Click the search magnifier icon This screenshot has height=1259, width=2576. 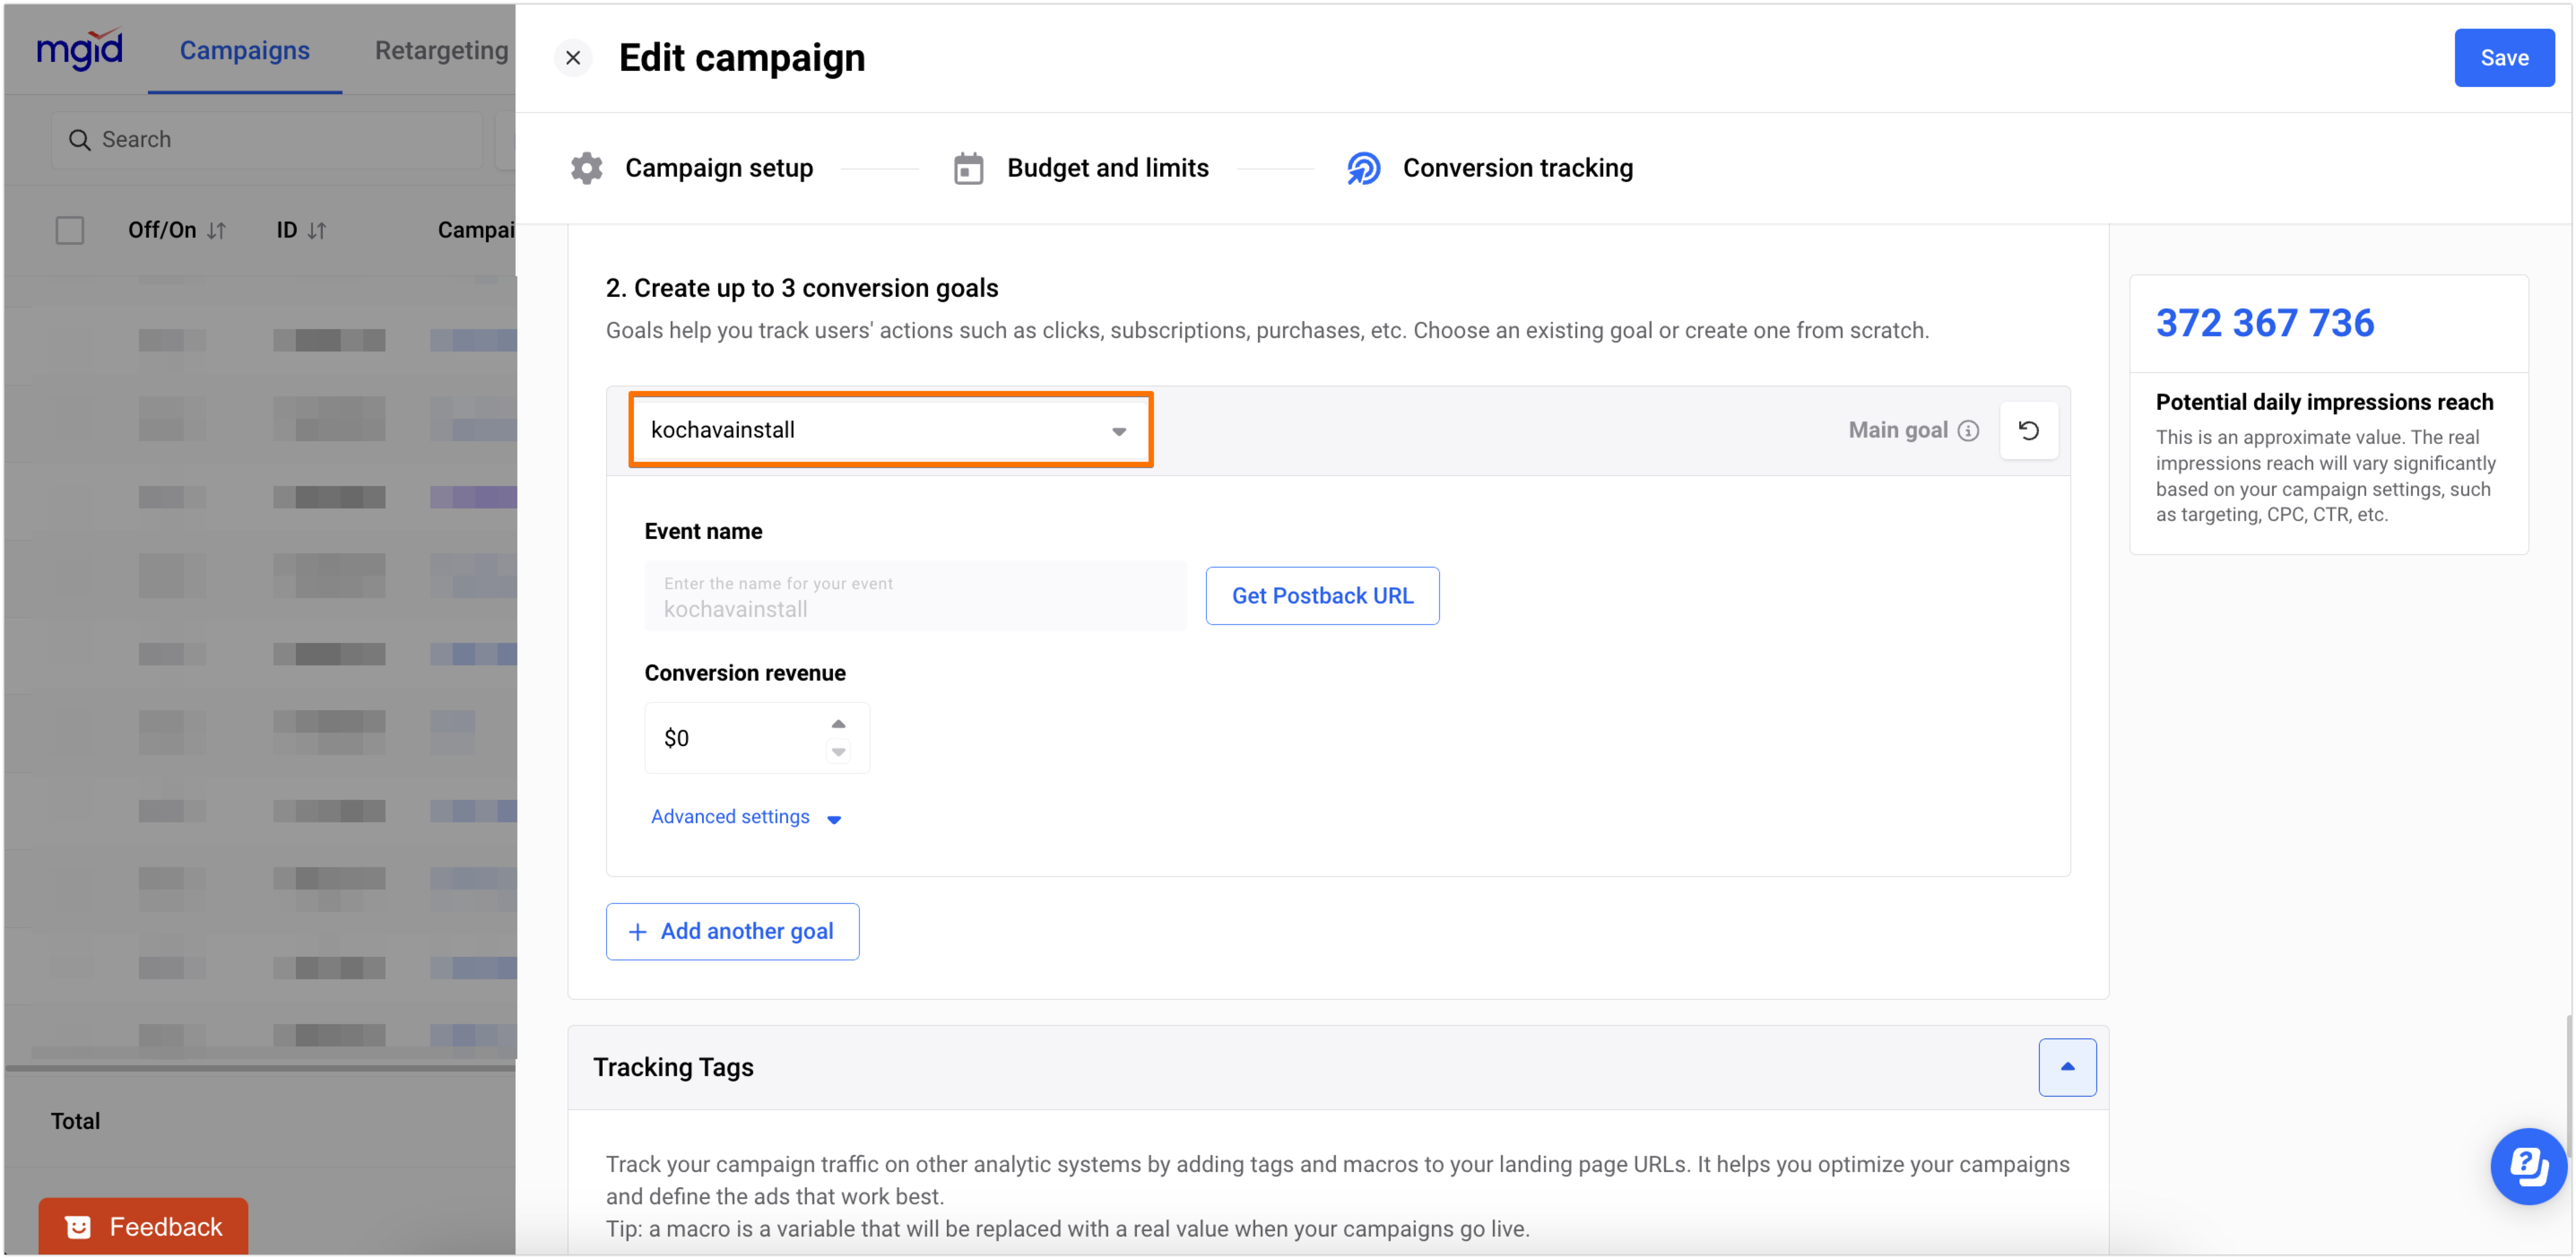click(79, 140)
